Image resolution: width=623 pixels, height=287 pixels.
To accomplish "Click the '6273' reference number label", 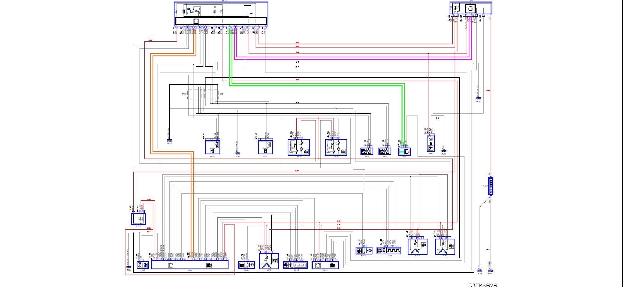I will pyautogui.click(x=385, y=157).
